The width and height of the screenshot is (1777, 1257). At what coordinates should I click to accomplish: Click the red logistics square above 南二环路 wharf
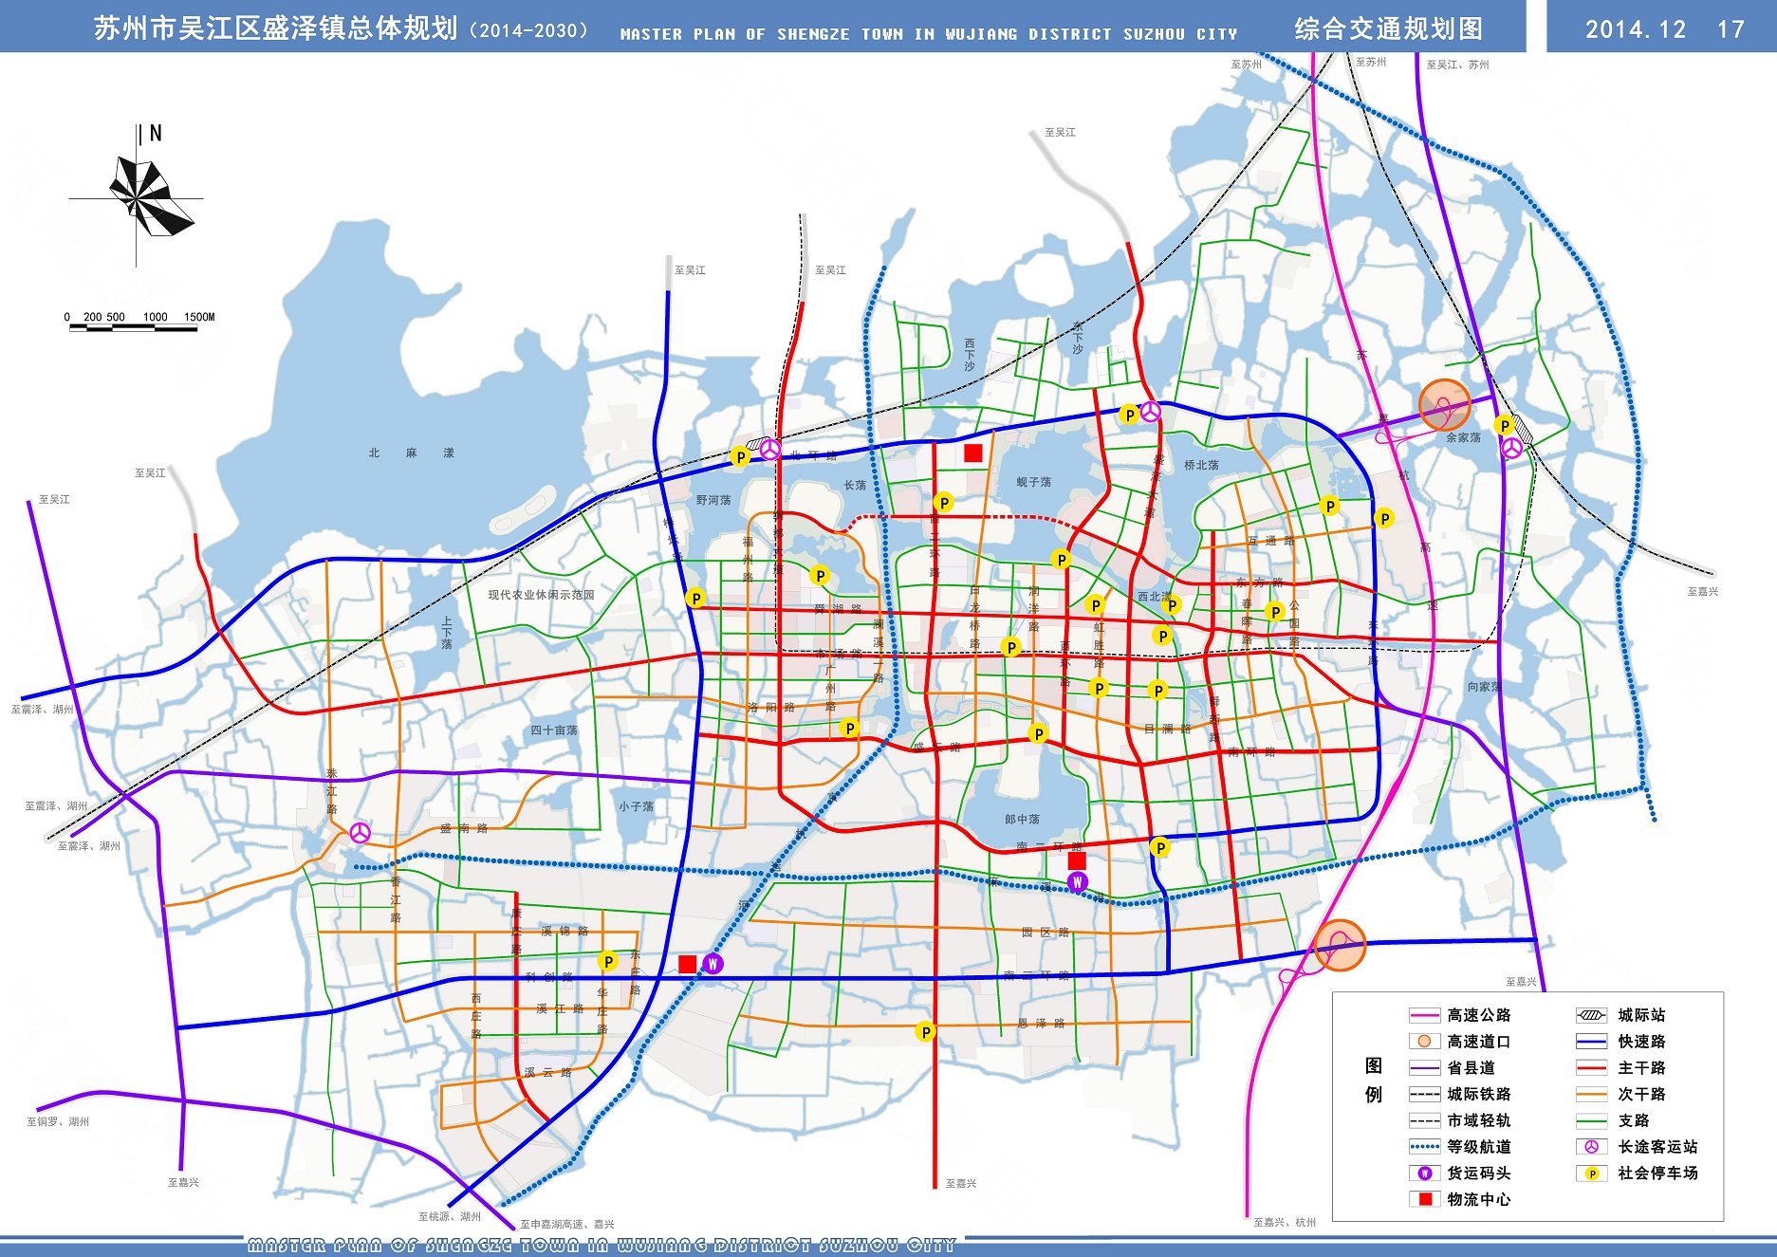[1077, 860]
